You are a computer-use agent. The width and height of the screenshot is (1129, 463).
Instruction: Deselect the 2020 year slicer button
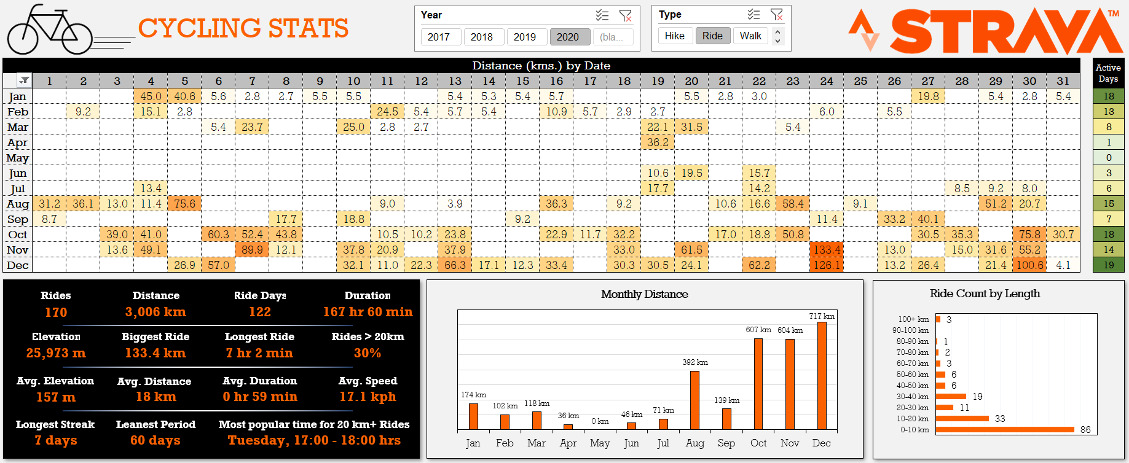click(570, 37)
